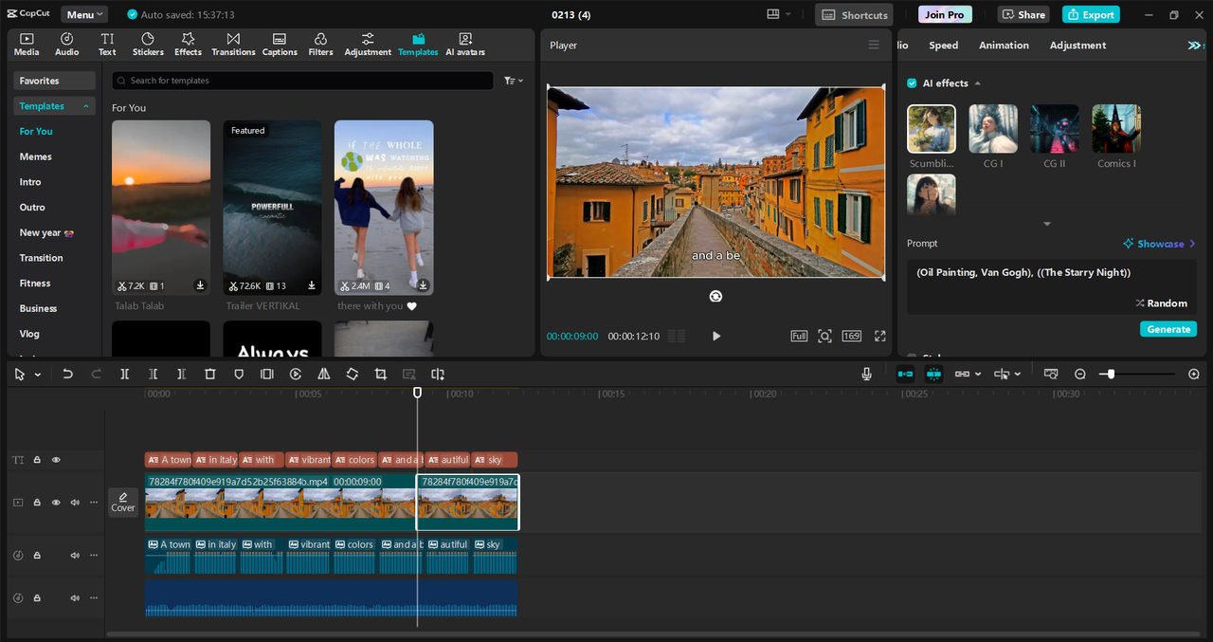The height and width of the screenshot is (642, 1213).
Task: Lock the text track
Action: pos(37,460)
